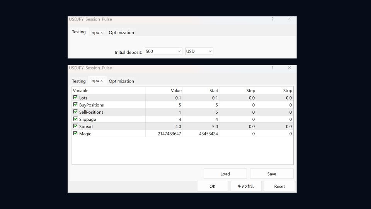Click the Stop column header
Image resolution: width=371 pixels, height=209 pixels.
tap(275, 91)
